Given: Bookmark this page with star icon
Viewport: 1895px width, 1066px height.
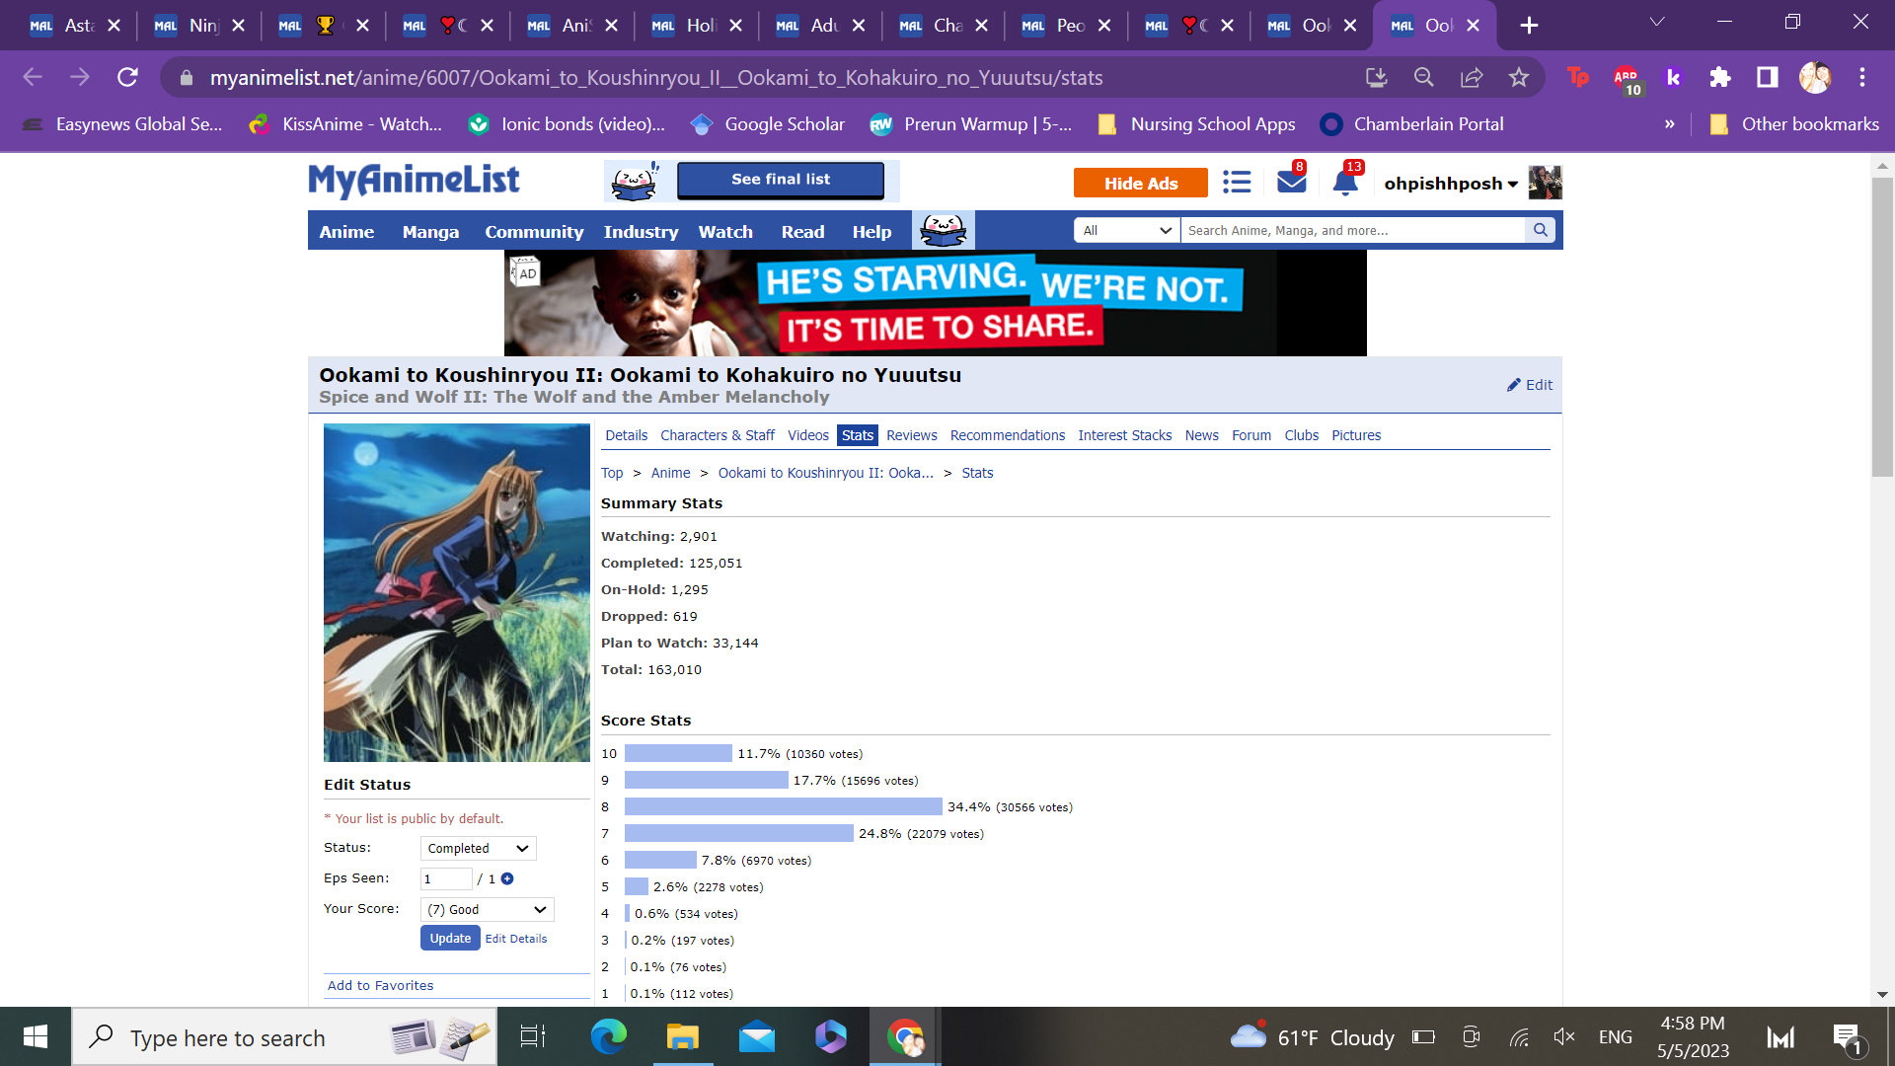Looking at the screenshot, I should [1518, 77].
